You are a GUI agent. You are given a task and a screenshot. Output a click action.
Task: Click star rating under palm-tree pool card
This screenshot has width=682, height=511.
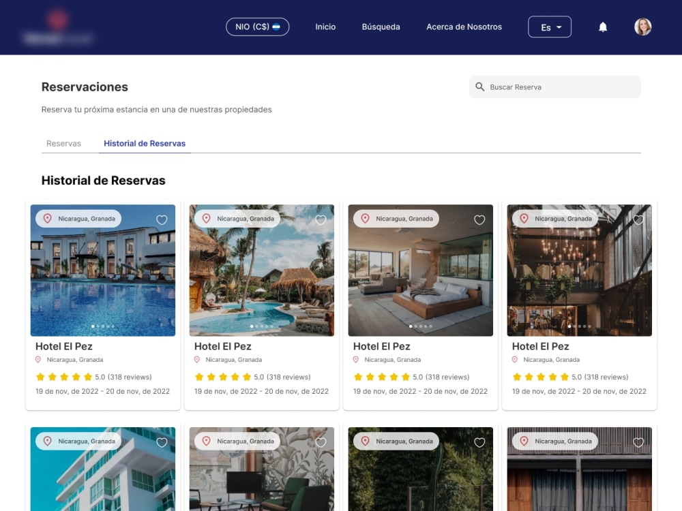click(223, 377)
